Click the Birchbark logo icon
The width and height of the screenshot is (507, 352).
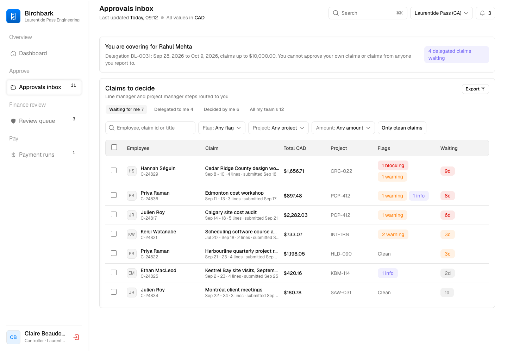13,16
